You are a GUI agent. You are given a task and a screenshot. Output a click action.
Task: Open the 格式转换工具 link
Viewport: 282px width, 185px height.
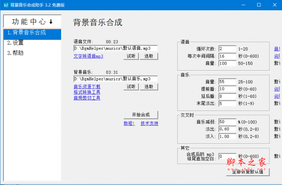87,92
